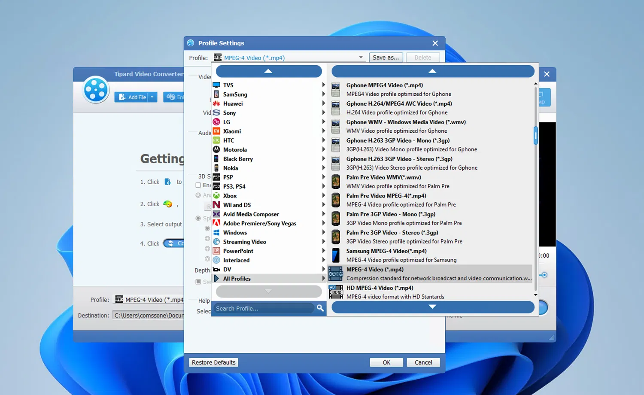Click the Xbox logo icon
The width and height of the screenshot is (644, 395).
coord(216,196)
